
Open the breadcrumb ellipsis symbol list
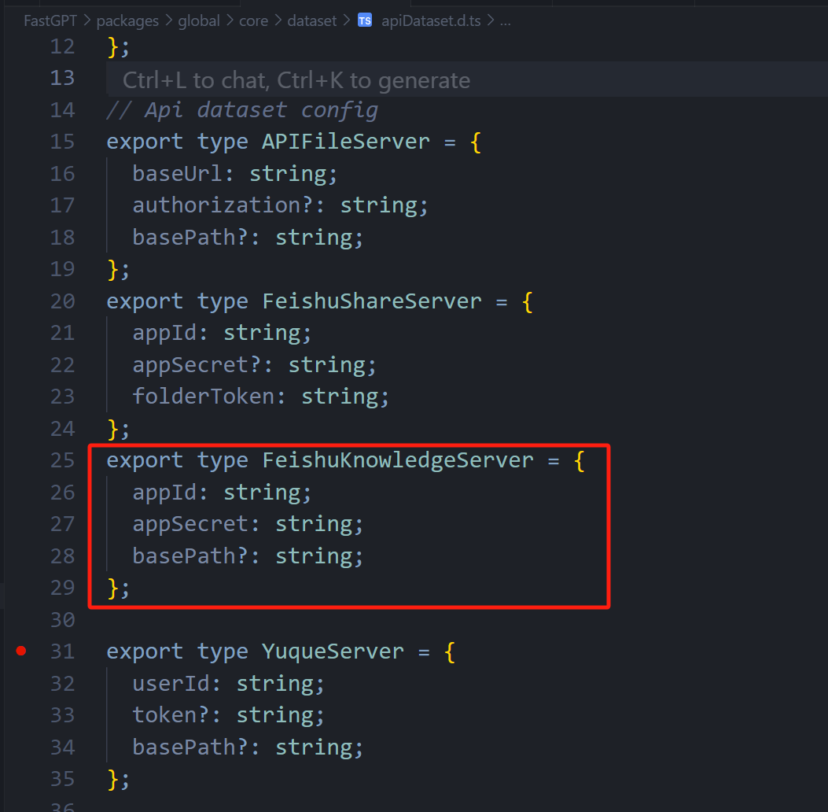[x=506, y=20]
